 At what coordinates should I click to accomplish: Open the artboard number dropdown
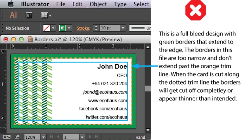click(x=82, y=137)
